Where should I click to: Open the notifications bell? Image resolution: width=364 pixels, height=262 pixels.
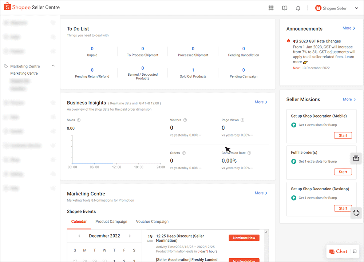coord(298,8)
